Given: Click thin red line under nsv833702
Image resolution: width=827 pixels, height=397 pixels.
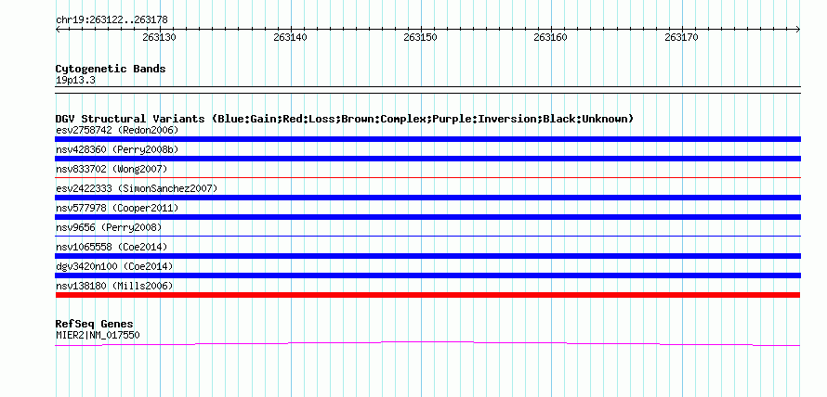Looking at the screenshot, I should pyautogui.click(x=427, y=178).
